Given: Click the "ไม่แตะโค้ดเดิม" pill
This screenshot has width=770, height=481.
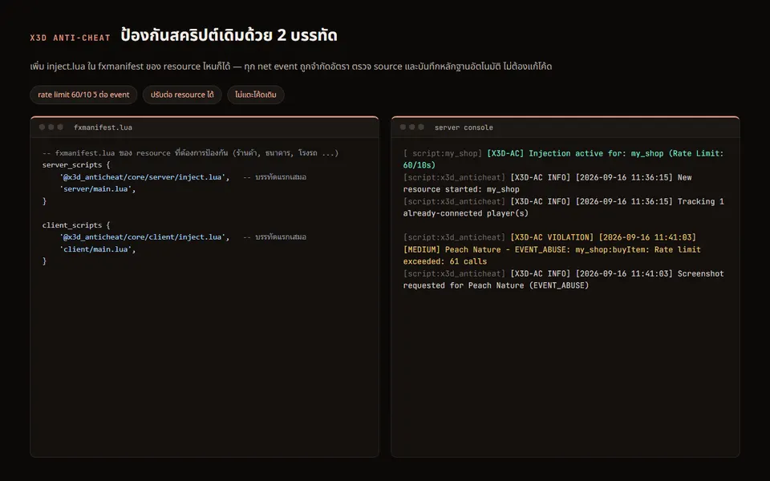Looking at the screenshot, I should 255,95.
